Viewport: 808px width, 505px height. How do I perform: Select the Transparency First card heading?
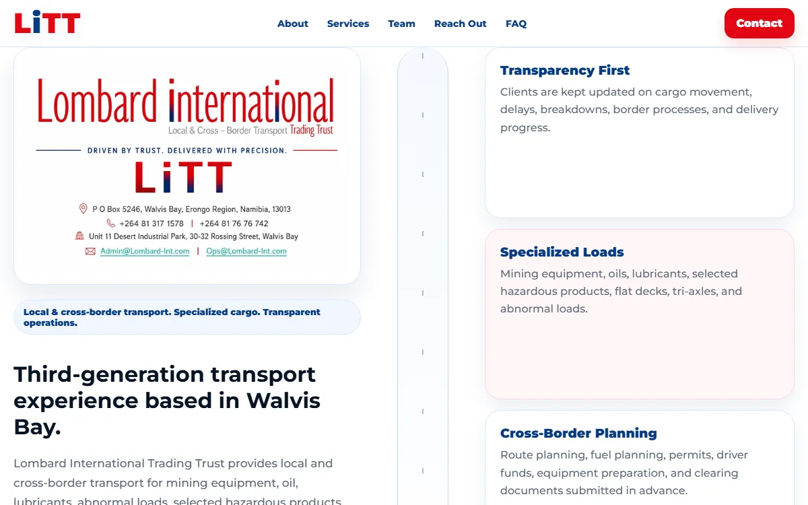coord(565,70)
